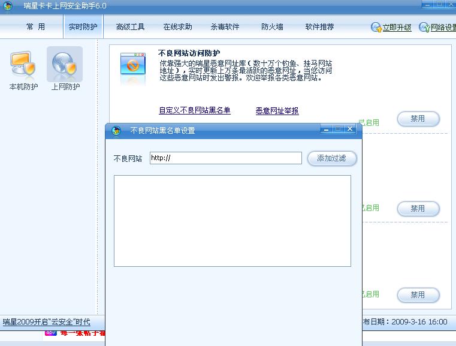This screenshot has height=346, width=456.
Task: Click the middle 禁用 button
Action: 418,209
